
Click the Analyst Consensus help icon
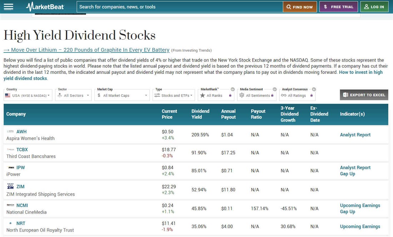point(314,89)
